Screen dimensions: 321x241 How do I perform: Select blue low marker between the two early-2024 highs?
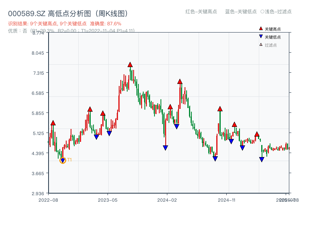177,127
